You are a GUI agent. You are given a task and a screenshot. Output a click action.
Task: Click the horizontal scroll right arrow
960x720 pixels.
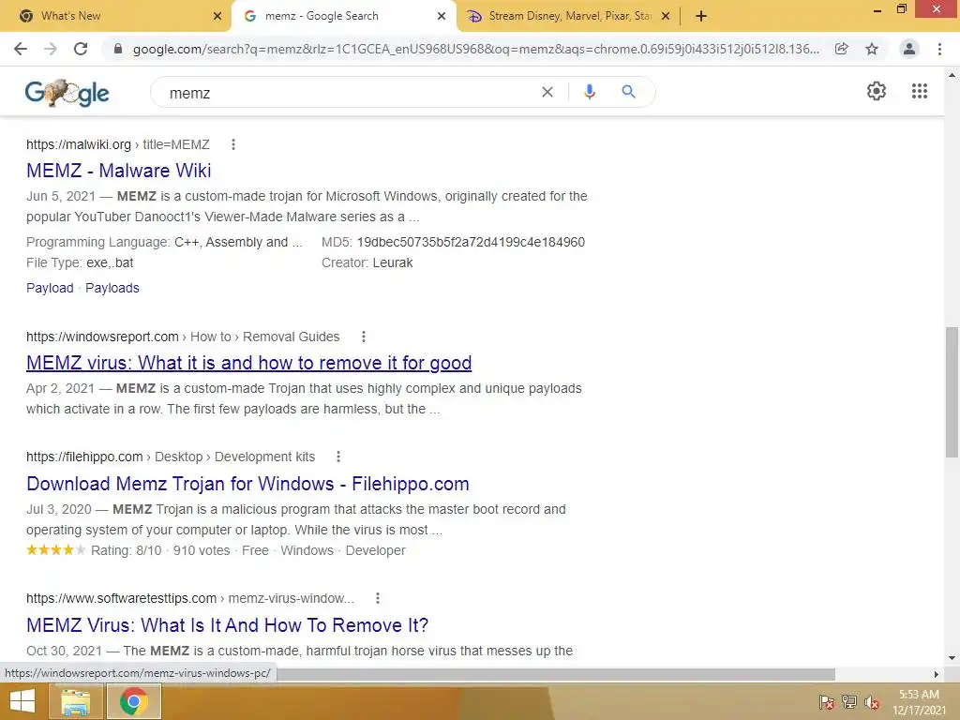pos(937,674)
